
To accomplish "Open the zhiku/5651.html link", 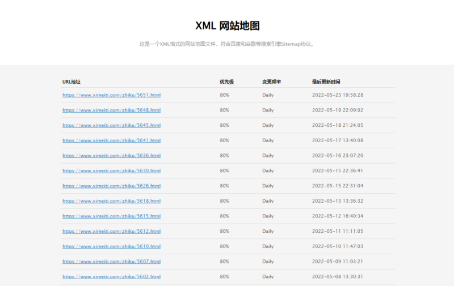I will pos(111,95).
